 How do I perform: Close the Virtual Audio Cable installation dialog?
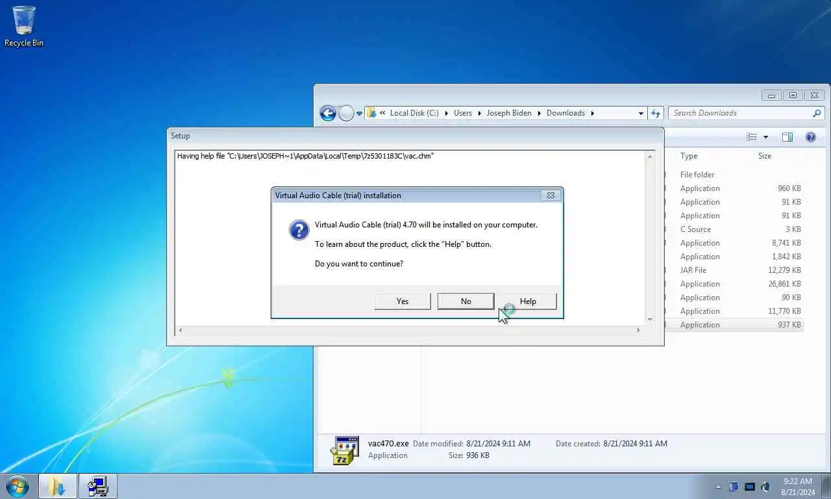point(551,195)
